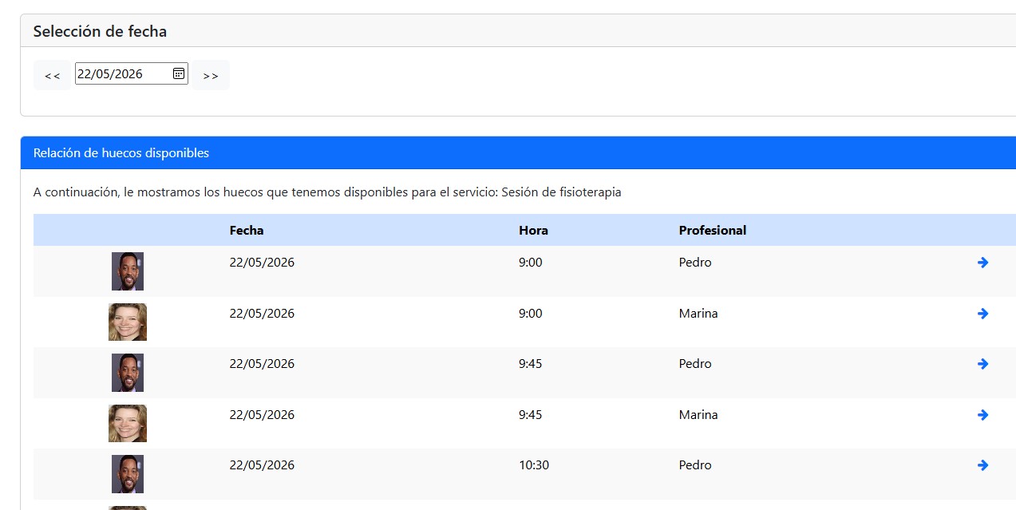Screen dimensions: 1016x510
Task: Click the Fecha column header
Action: click(247, 231)
